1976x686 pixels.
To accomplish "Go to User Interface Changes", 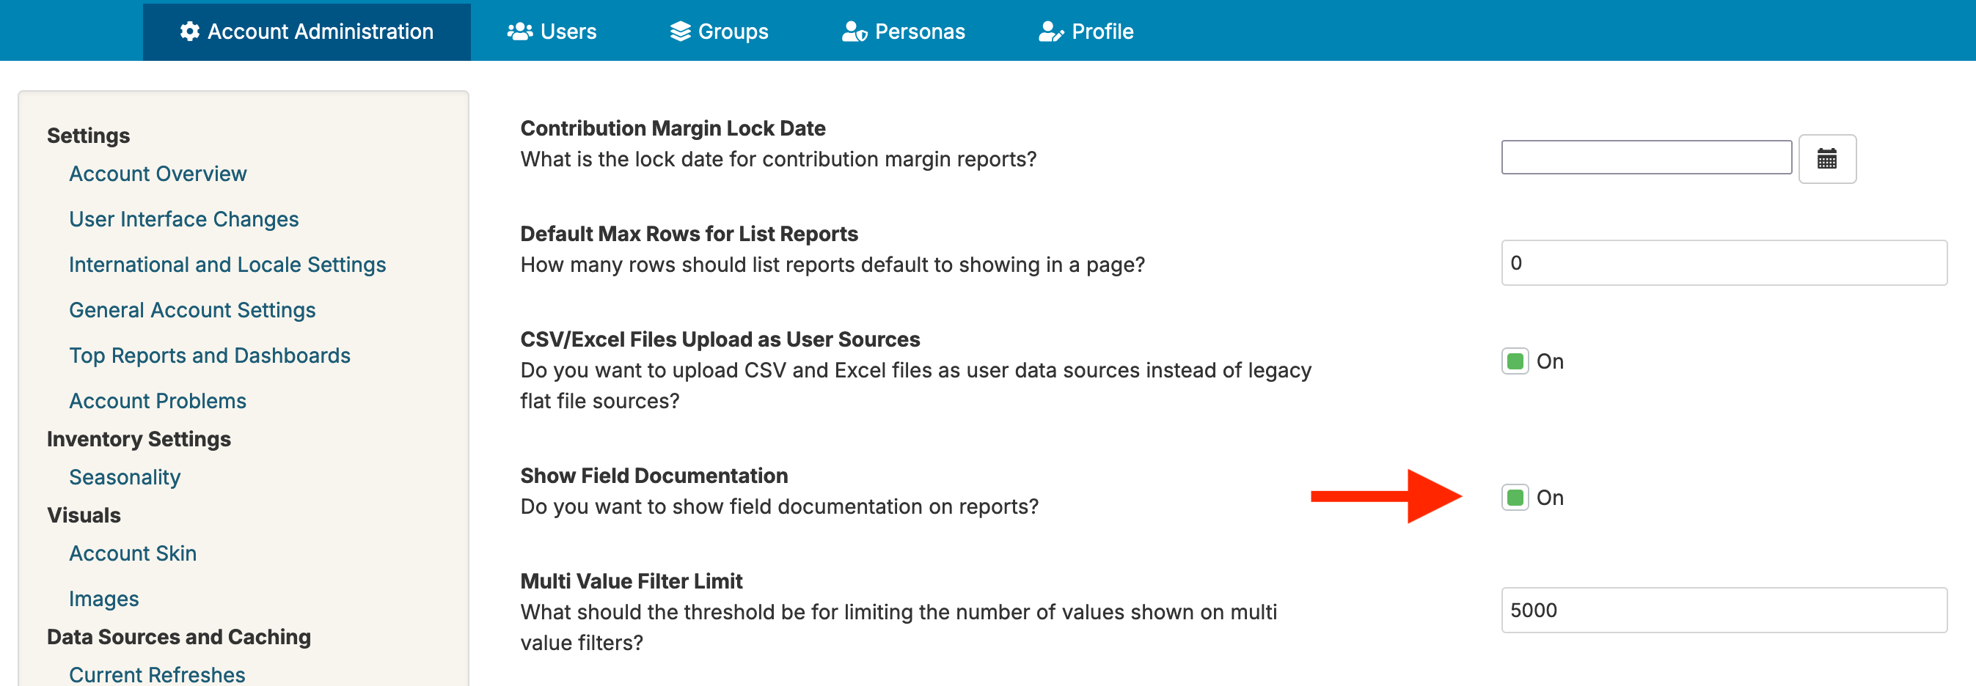I will click(x=183, y=219).
